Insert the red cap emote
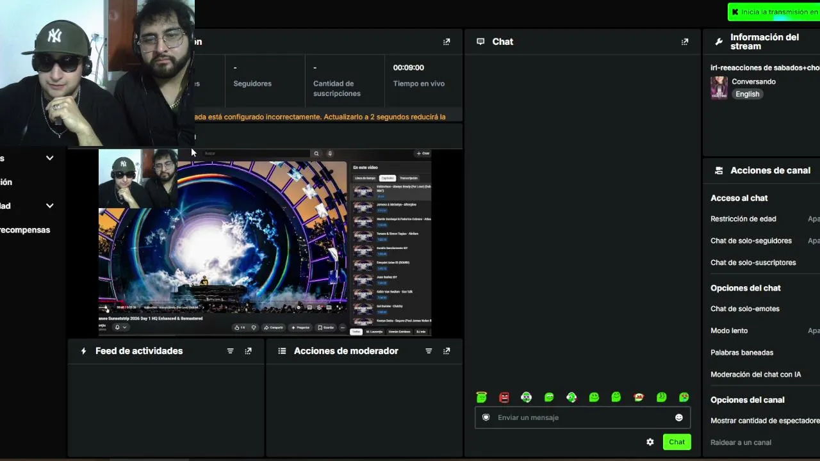 pos(639,397)
